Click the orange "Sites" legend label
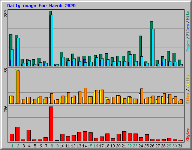The width and height of the screenshot is (192, 150). click(188, 98)
